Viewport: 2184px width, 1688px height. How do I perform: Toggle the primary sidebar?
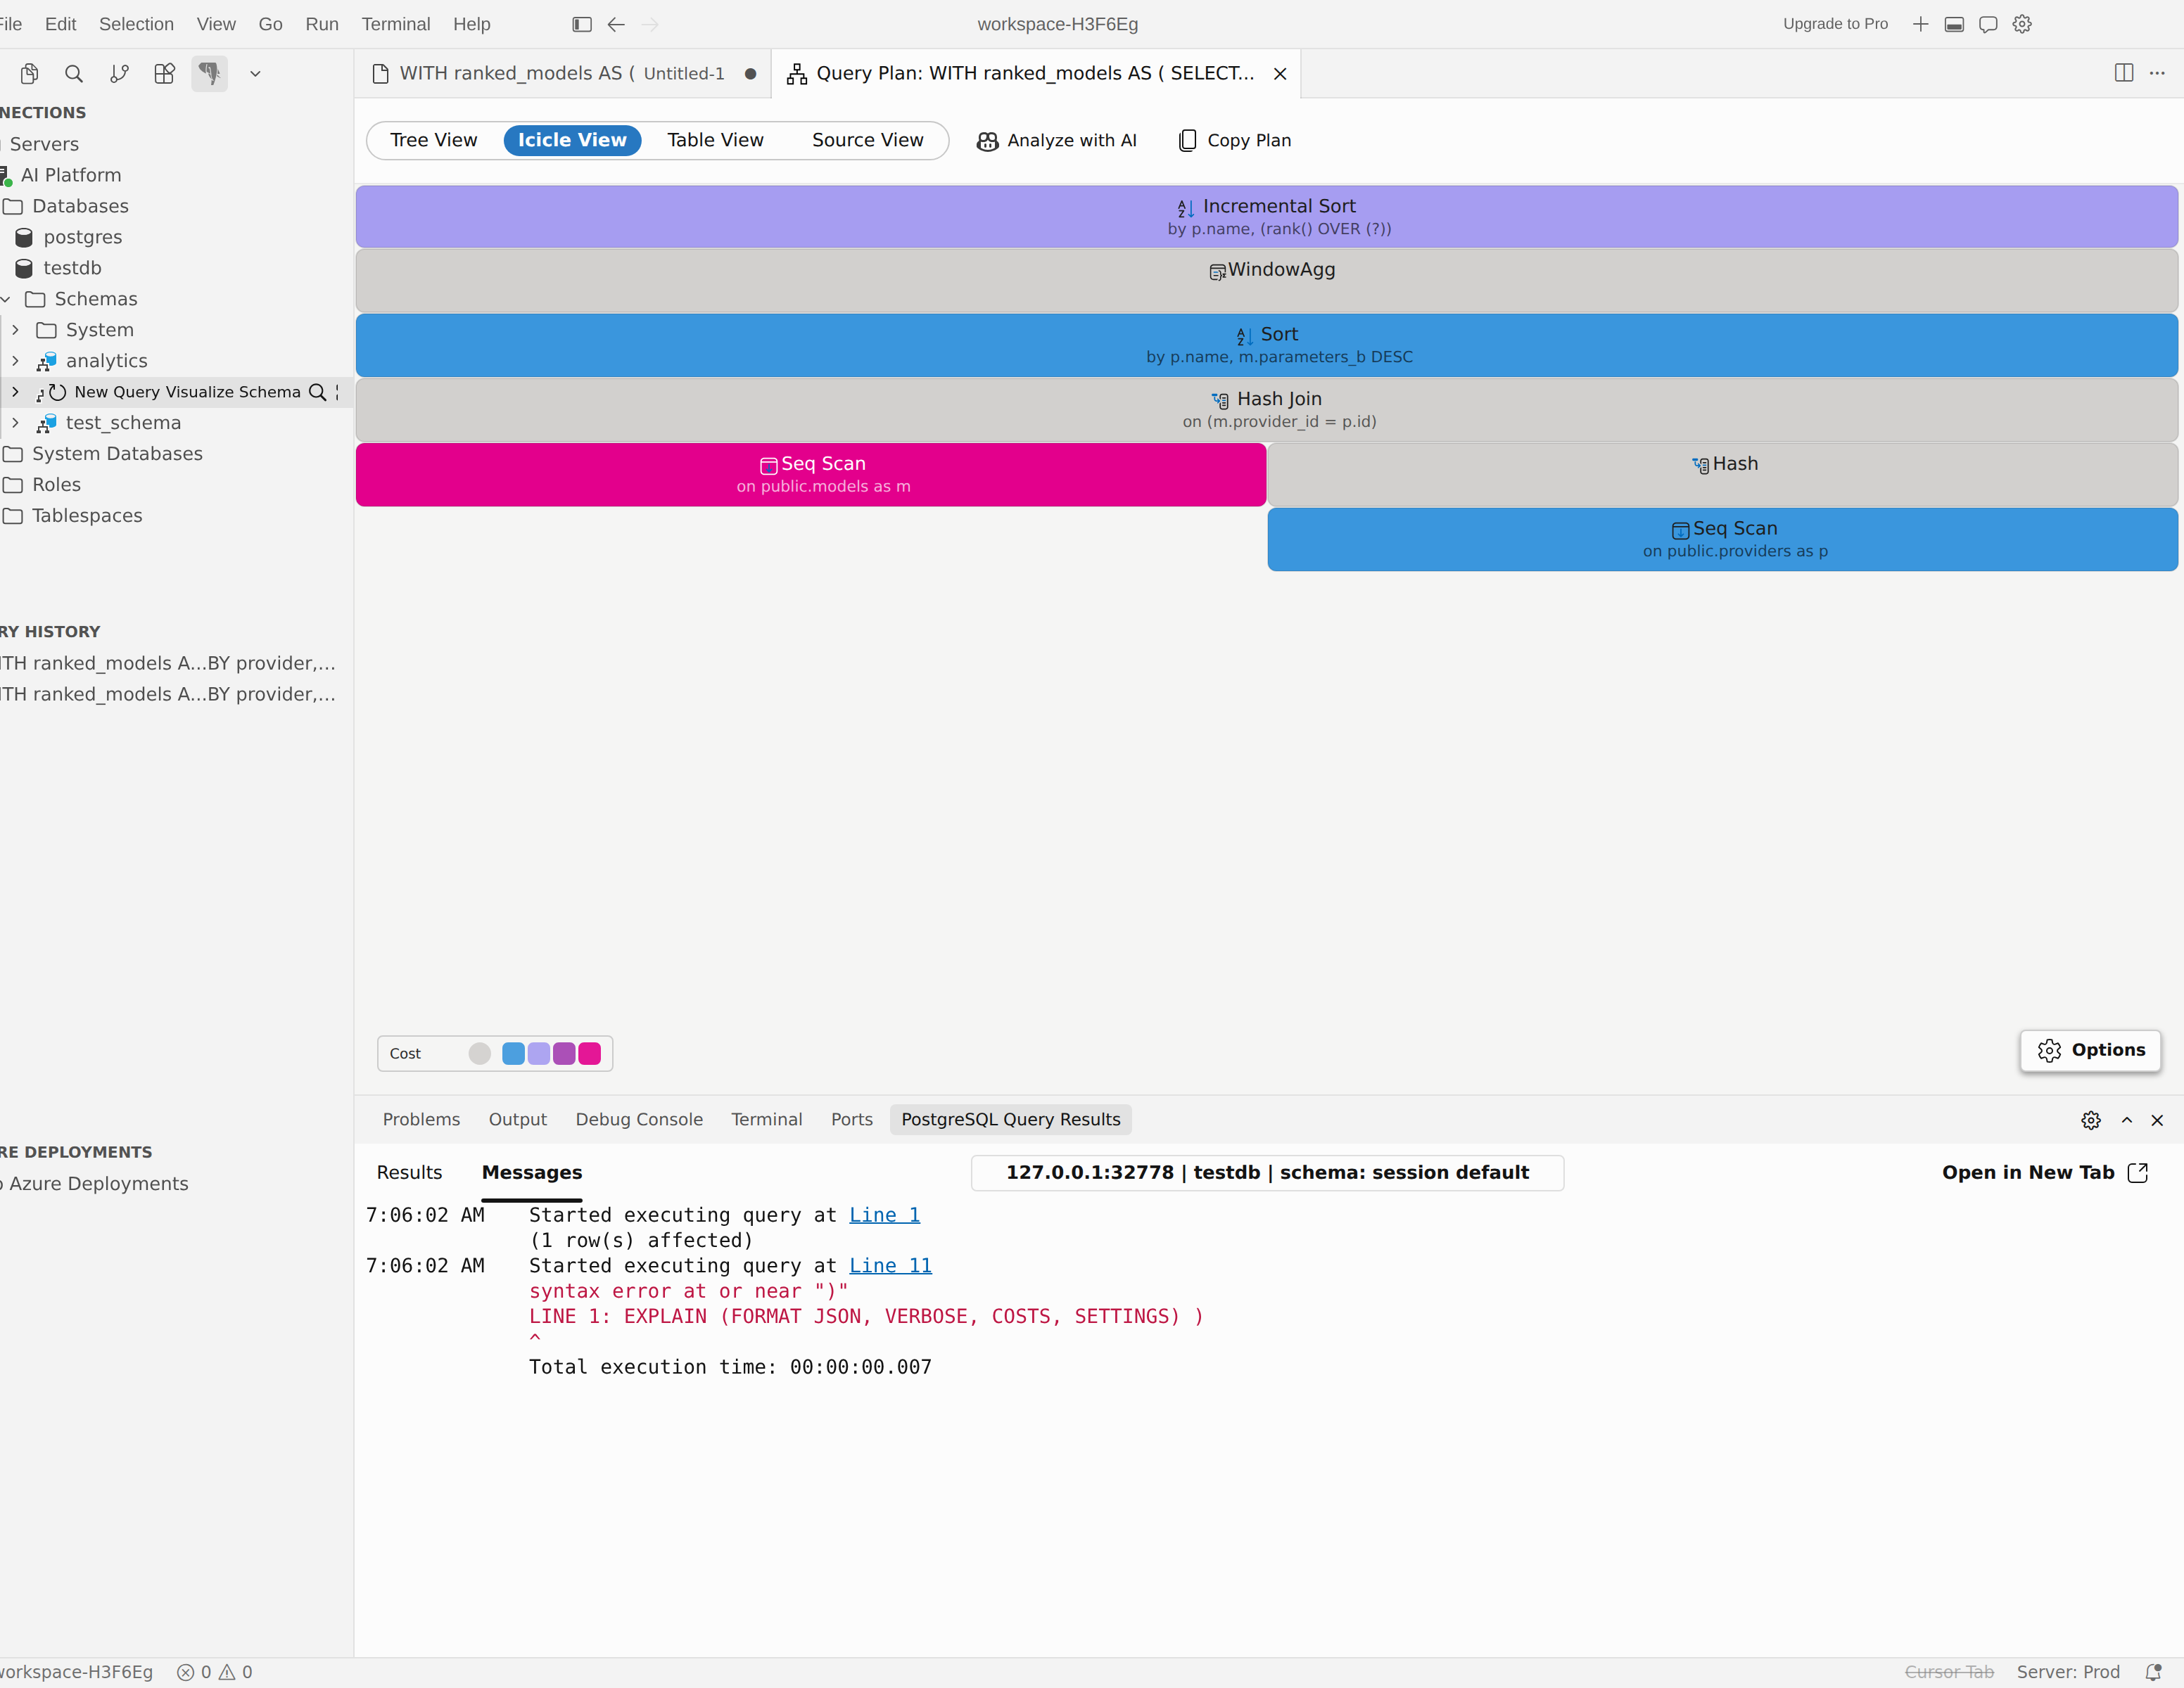pos(582,24)
